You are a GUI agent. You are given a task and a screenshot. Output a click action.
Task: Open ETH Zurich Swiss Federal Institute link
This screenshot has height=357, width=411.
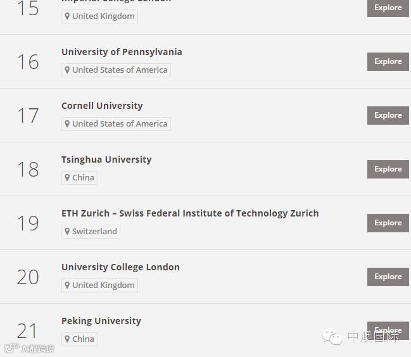190,213
